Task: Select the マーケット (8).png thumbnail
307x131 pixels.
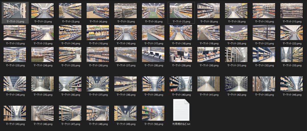Action: tap(209, 11)
